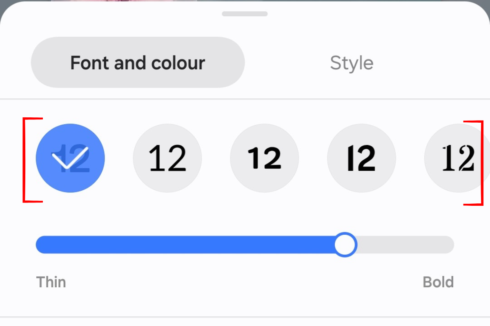
Task: Select the condensed heavy "12" font
Action: tap(361, 158)
